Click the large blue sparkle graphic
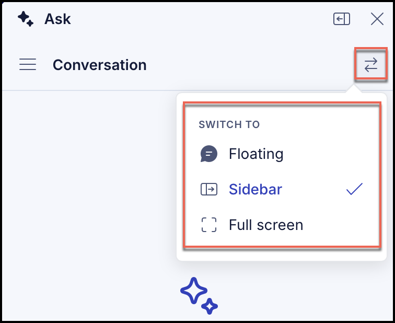 point(199,296)
